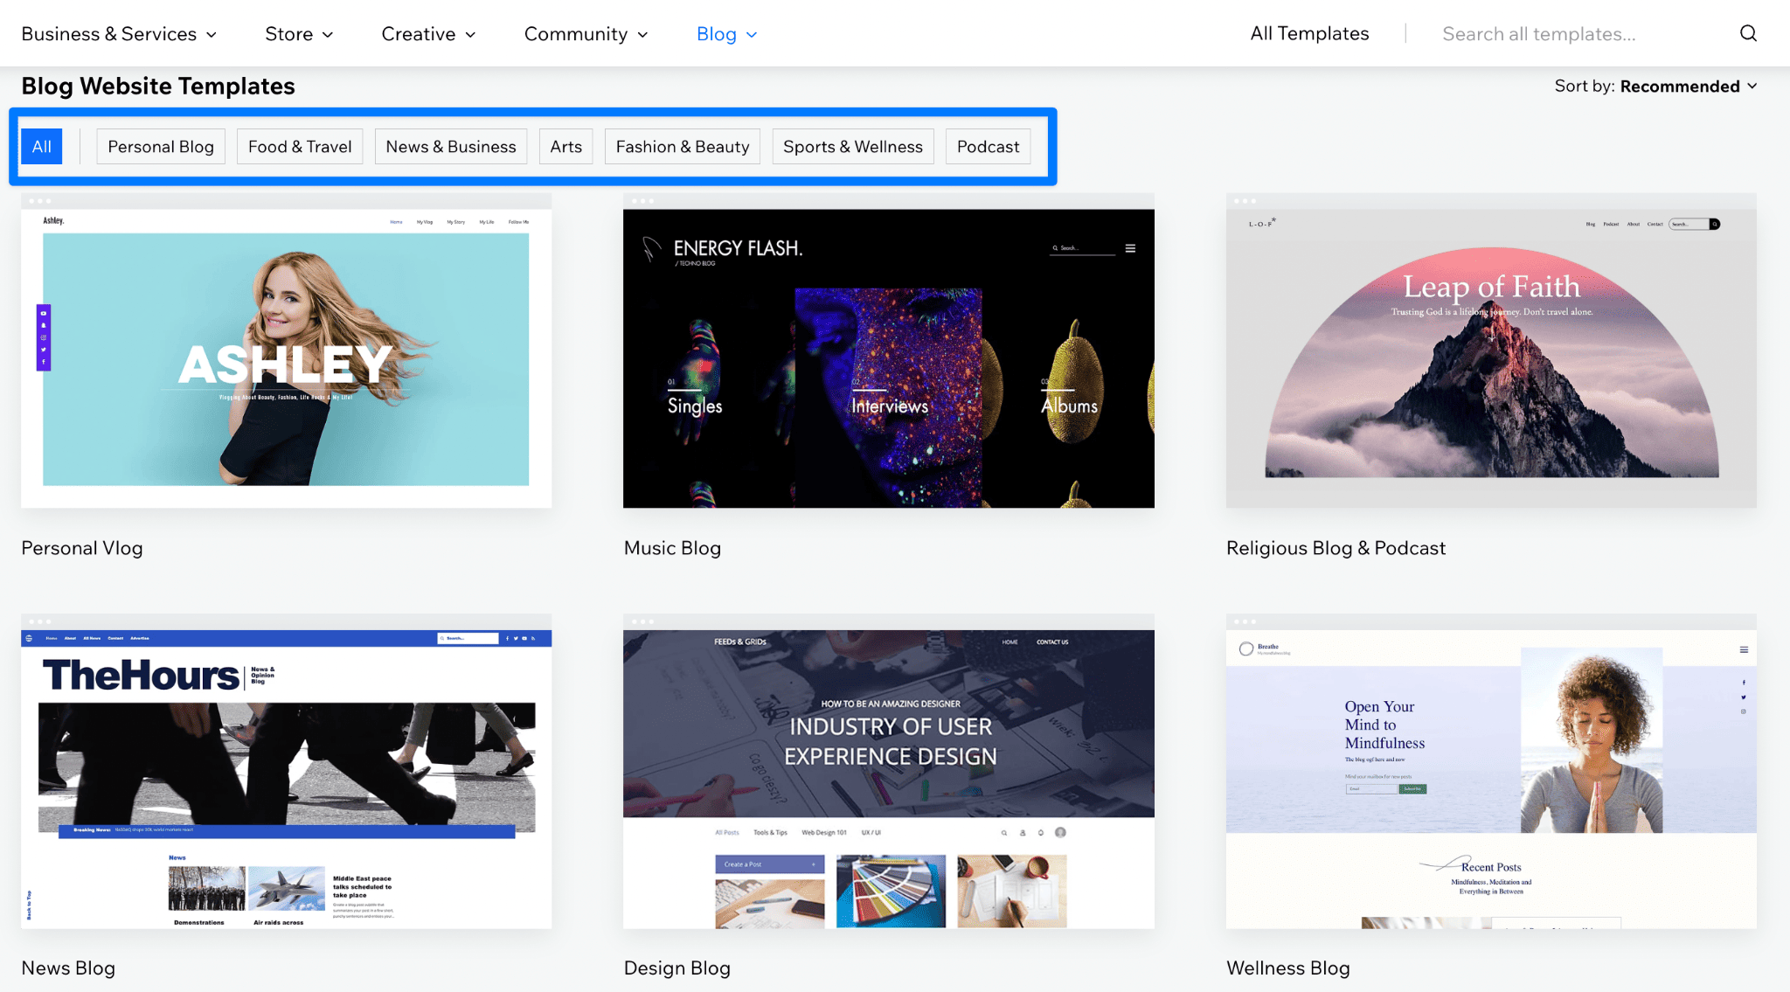The image size is (1790, 992).
Task: Select the Food & Travel filter tab
Action: [299, 145]
